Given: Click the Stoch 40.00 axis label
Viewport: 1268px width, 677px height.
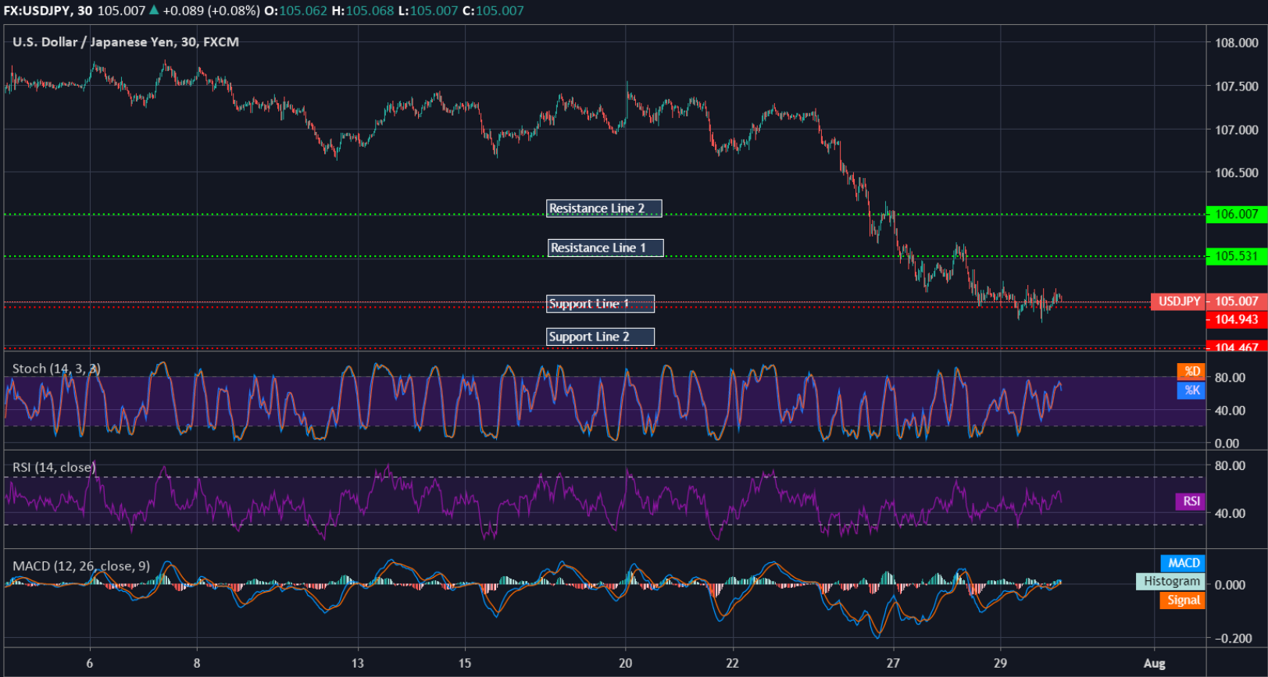Looking at the screenshot, I should [x=1230, y=411].
